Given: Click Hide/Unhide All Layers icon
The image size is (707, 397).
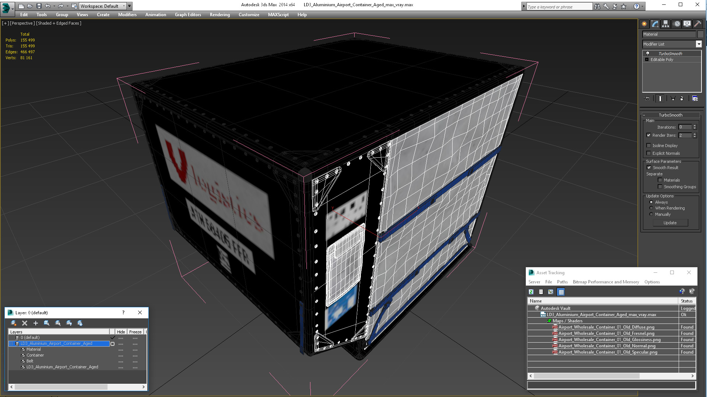Looking at the screenshot, I should point(69,323).
